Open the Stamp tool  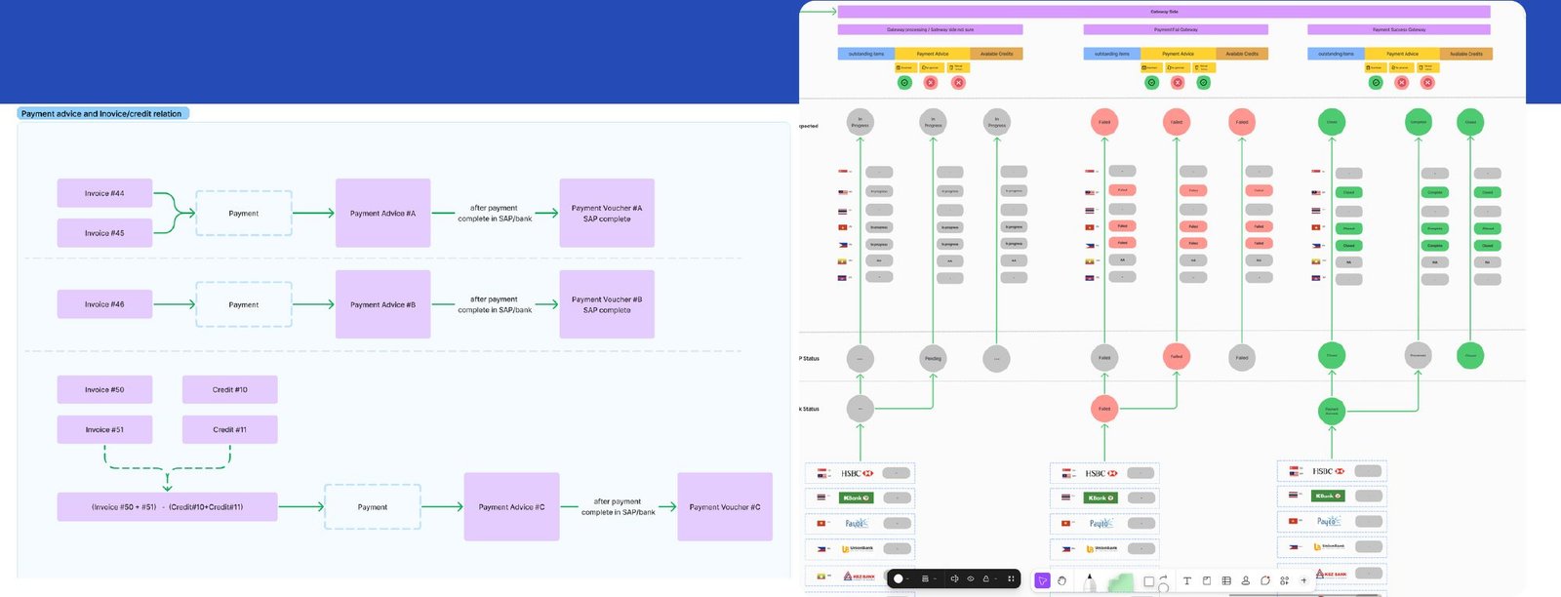[1246, 580]
